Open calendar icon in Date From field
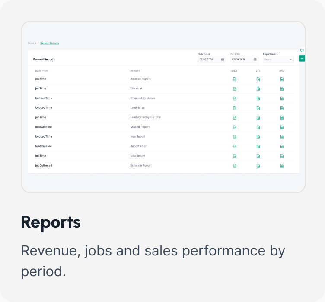325x302 pixels. pyautogui.click(x=223, y=60)
